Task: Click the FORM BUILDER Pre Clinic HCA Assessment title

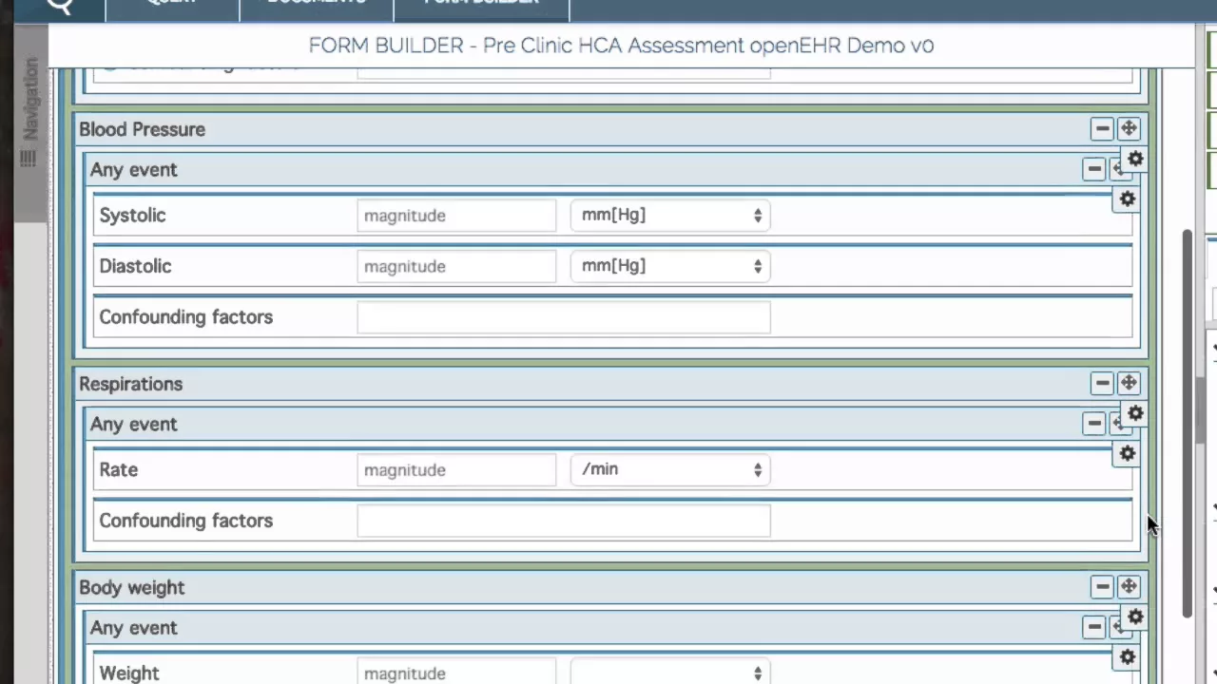Action: [x=621, y=46]
